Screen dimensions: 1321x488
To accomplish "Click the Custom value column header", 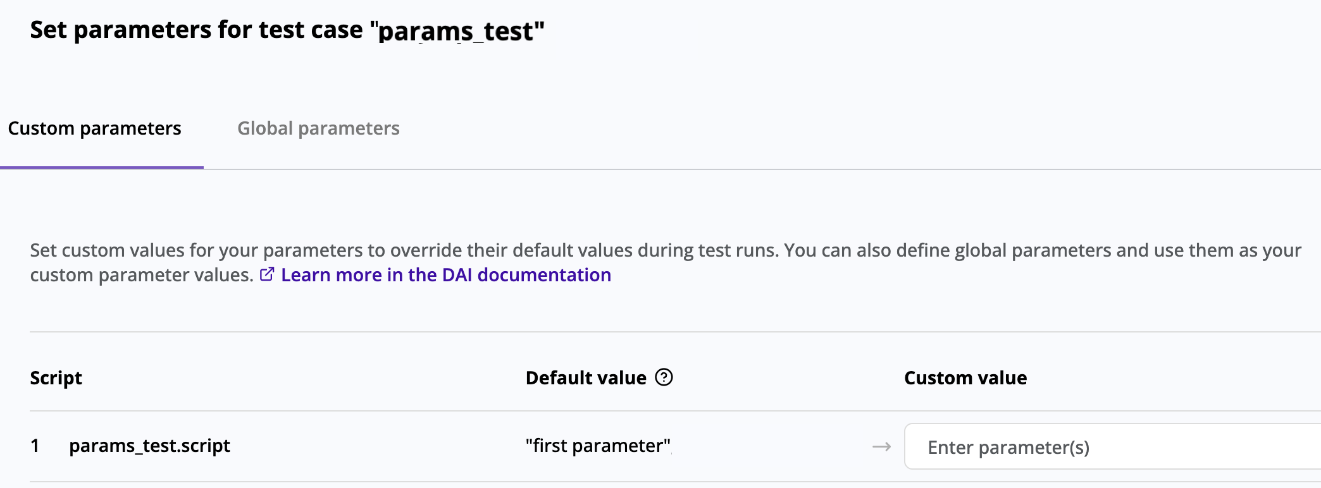I will coord(965,377).
